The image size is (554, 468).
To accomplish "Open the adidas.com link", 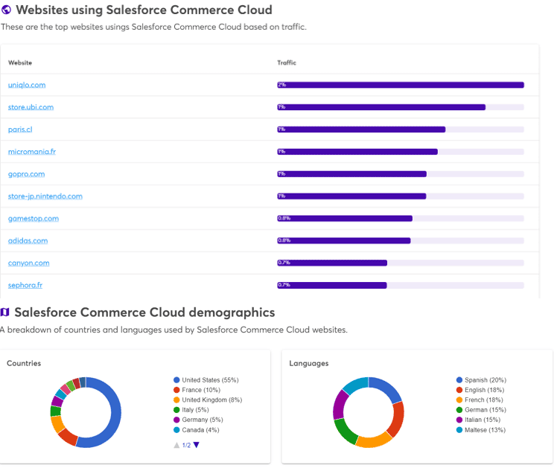I will point(28,241).
